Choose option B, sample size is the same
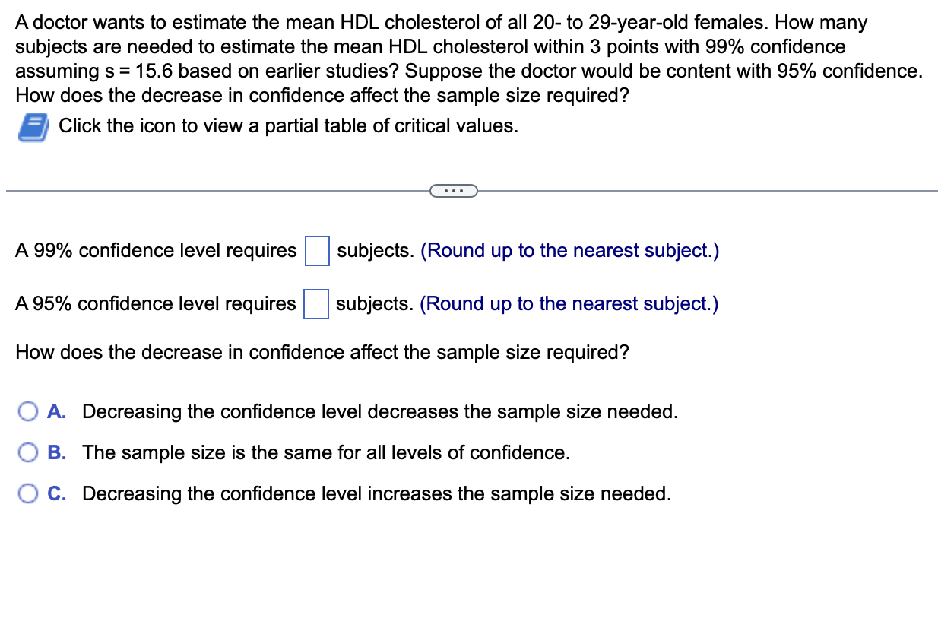The height and width of the screenshot is (628, 938). (28, 452)
